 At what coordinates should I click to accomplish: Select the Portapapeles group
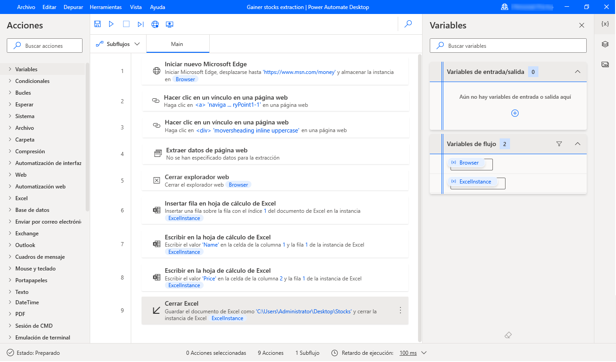(x=31, y=280)
